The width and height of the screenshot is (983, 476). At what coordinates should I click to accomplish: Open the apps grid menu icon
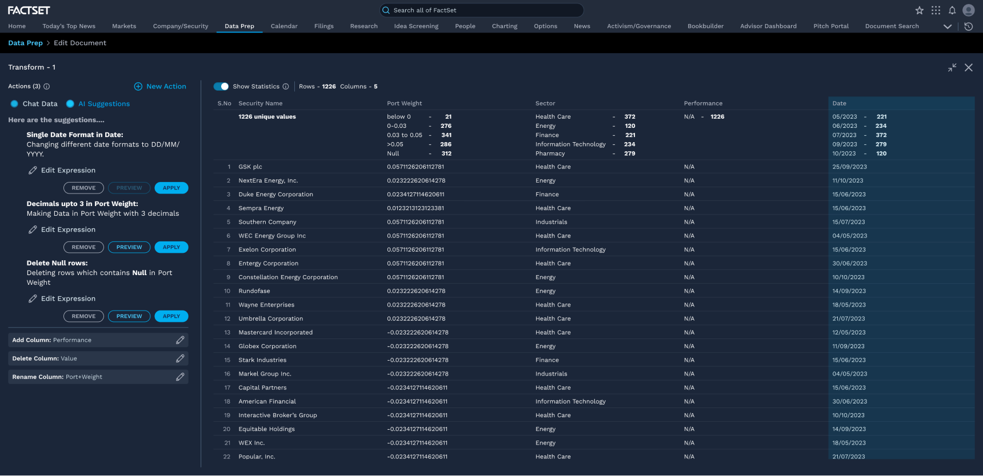pyautogui.click(x=936, y=10)
